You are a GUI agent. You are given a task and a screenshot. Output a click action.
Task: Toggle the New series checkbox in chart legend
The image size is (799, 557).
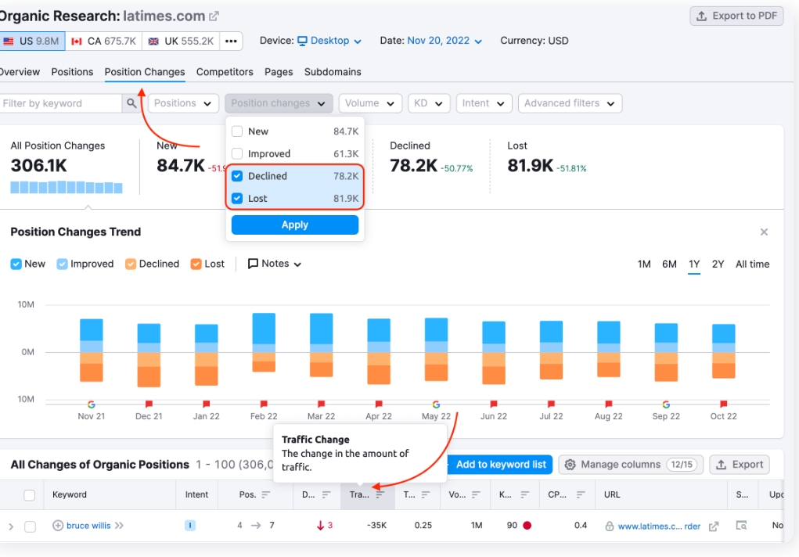[16, 264]
